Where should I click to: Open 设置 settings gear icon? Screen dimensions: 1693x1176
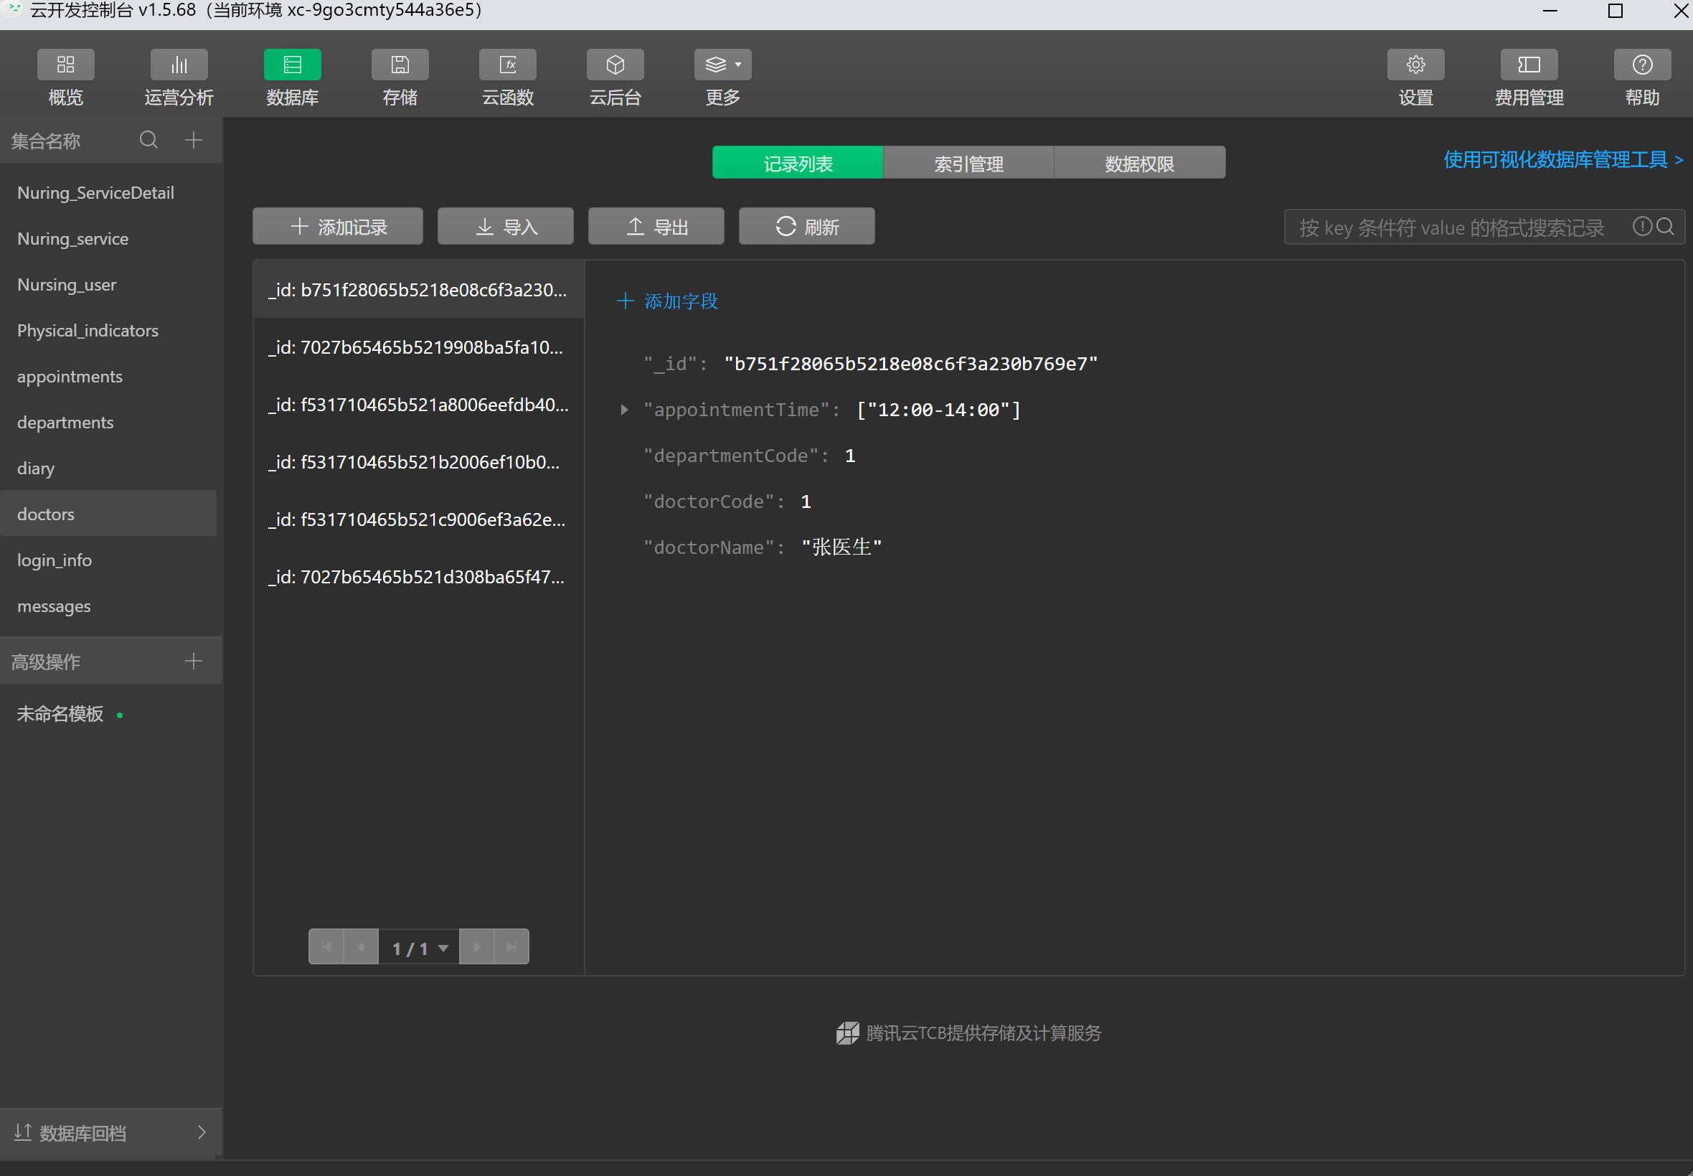[1415, 65]
